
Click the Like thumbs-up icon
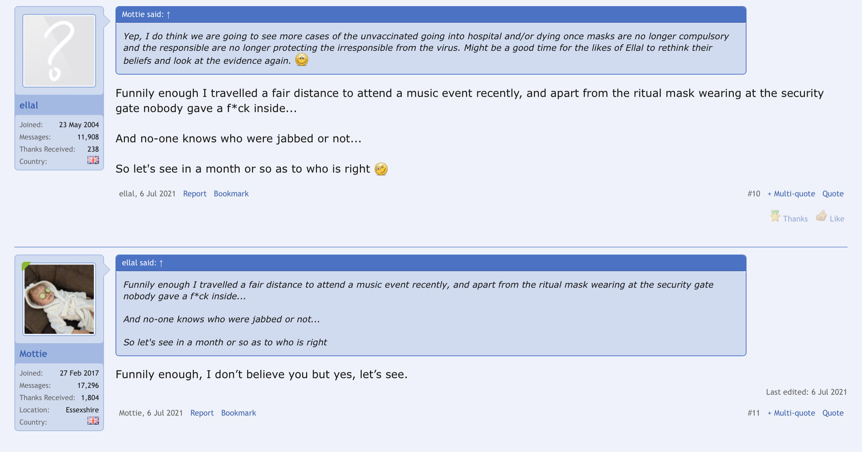tap(821, 216)
